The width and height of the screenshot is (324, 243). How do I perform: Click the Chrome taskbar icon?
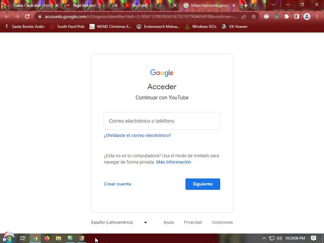(x=35, y=238)
